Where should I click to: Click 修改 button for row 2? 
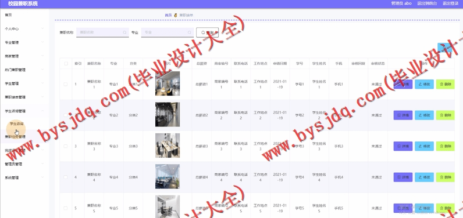[424, 115]
